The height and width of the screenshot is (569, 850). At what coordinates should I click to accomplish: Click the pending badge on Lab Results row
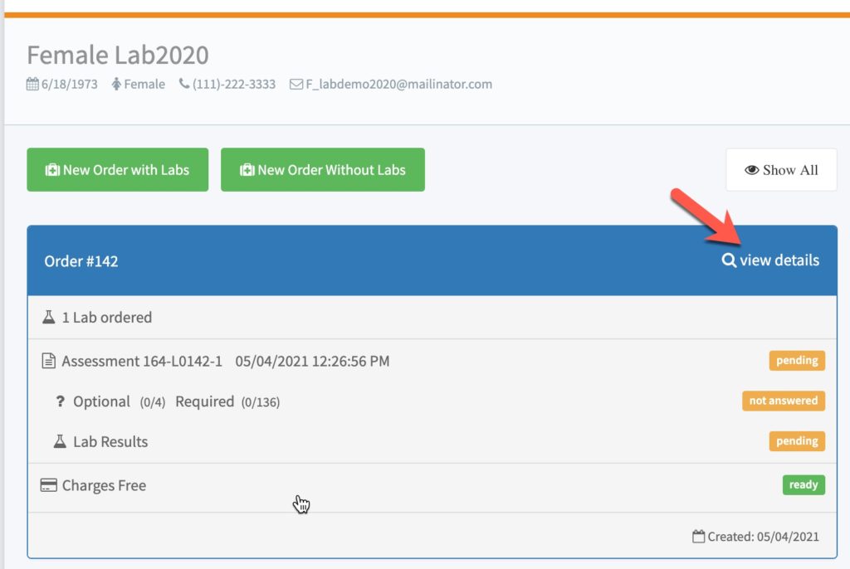[x=797, y=441]
